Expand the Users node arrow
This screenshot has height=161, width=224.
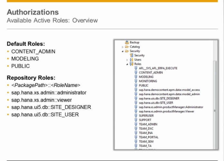(127, 60)
